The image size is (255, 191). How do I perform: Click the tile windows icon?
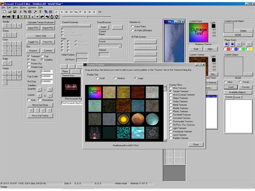pos(51,12)
